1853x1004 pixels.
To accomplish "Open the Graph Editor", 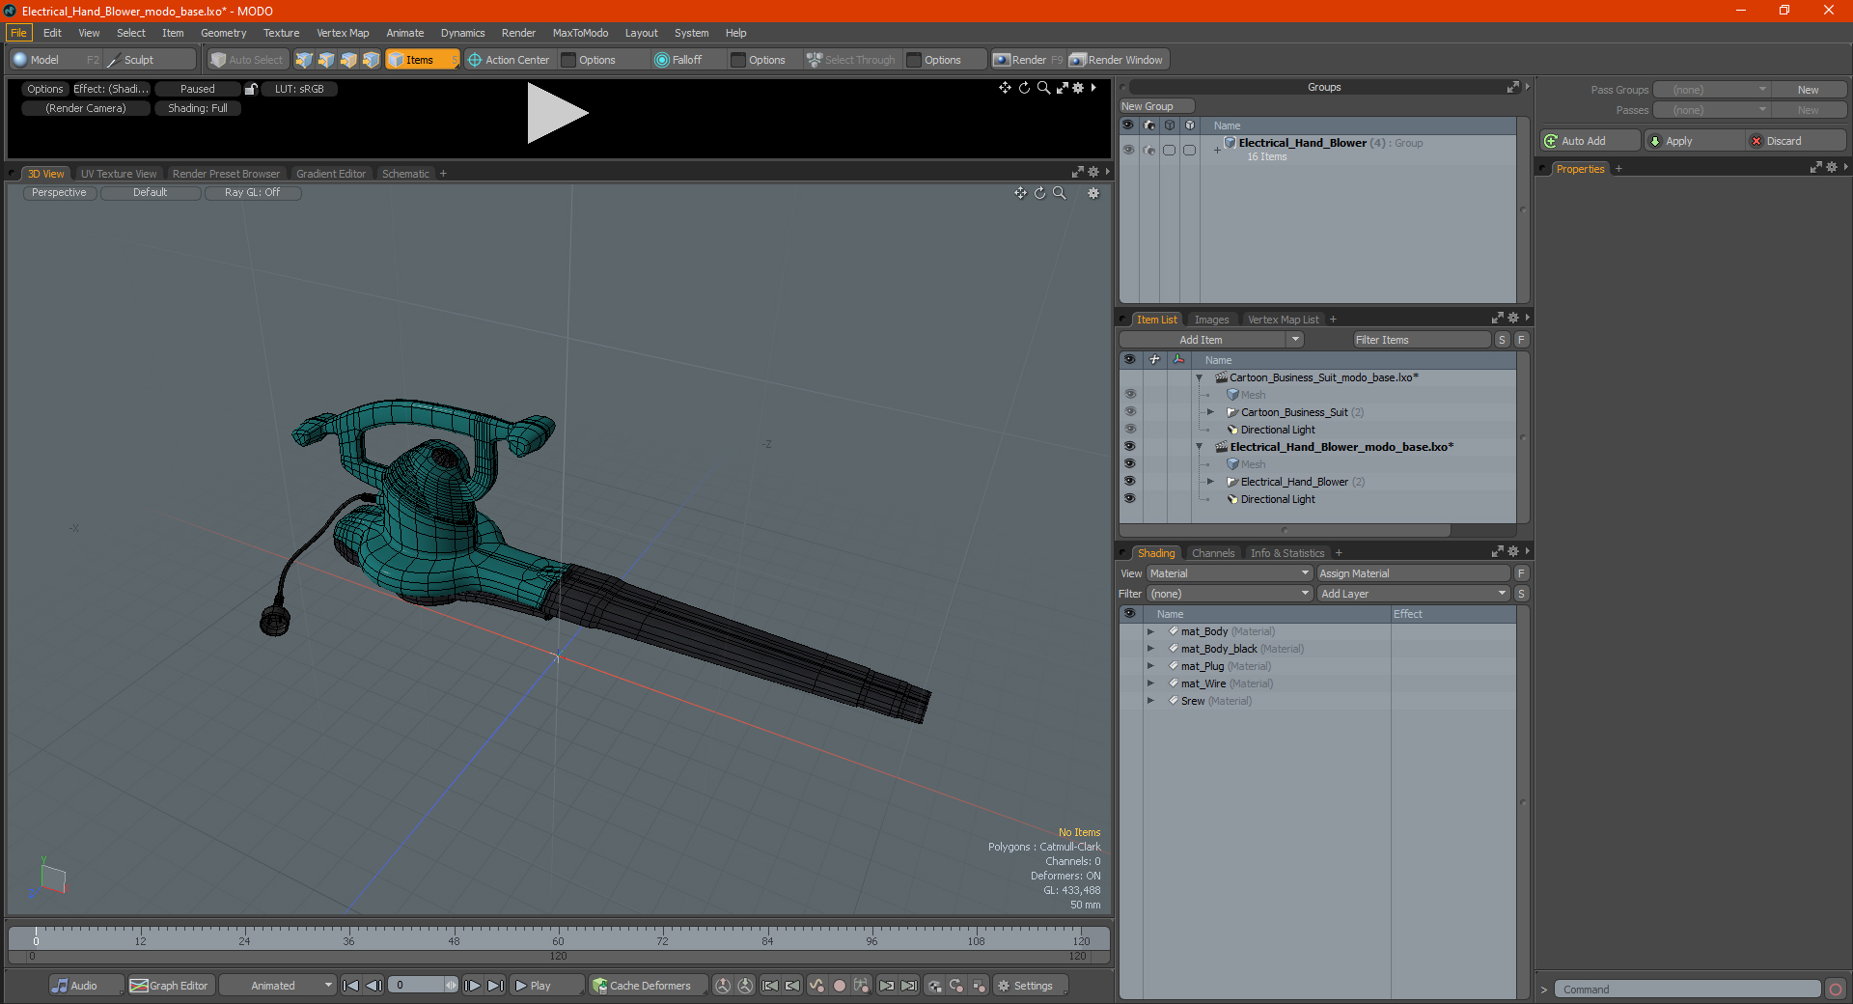I will (169, 986).
